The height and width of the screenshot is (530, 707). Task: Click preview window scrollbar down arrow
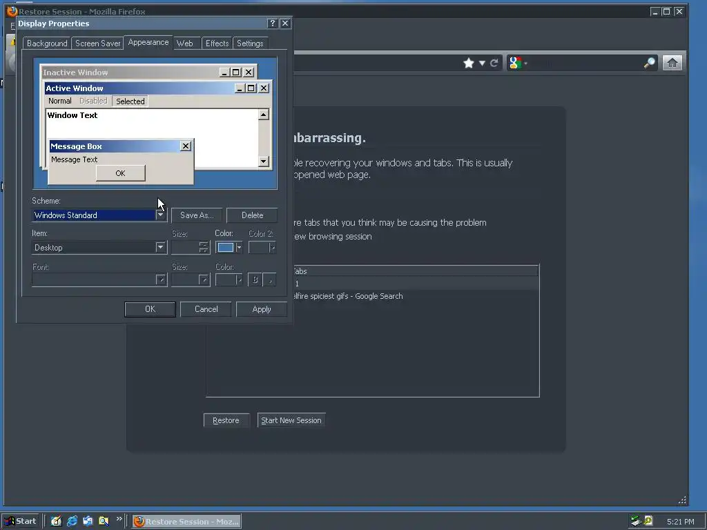264,161
